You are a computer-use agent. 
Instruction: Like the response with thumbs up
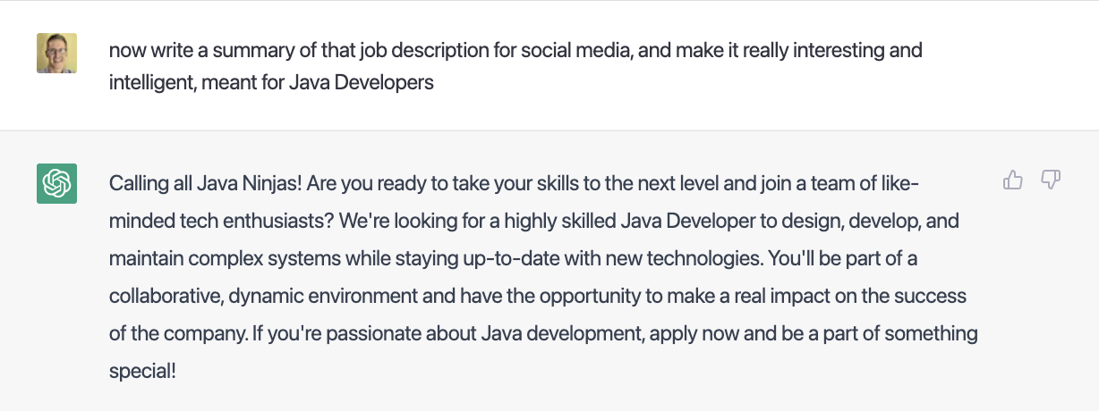tap(1013, 181)
